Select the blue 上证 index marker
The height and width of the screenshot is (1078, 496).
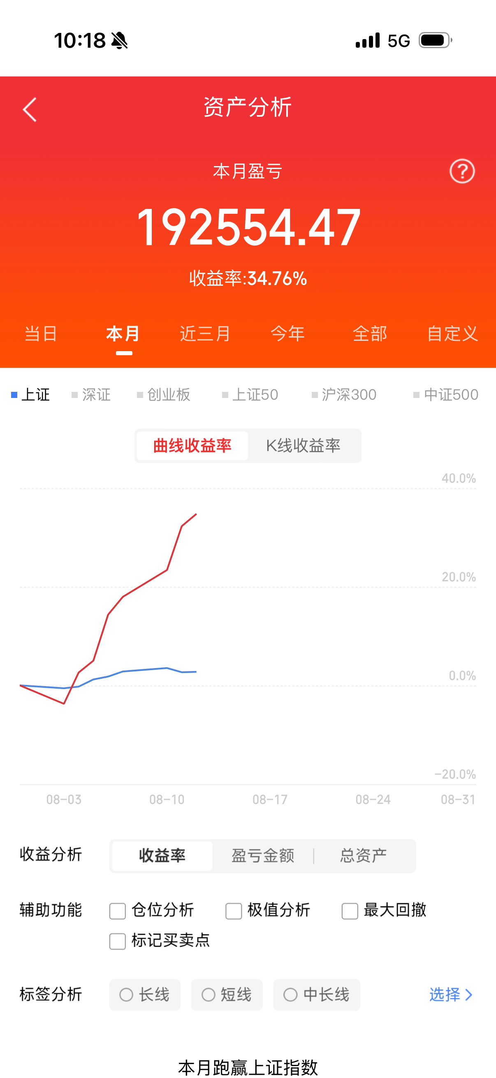click(14, 395)
